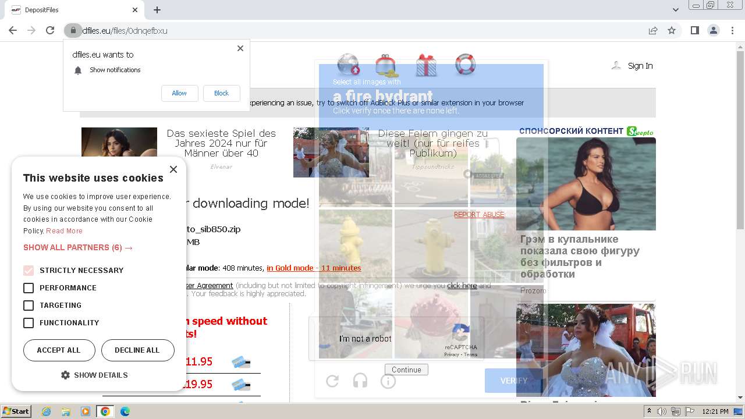
Task: Click the globe upload icon
Action: (x=348, y=65)
